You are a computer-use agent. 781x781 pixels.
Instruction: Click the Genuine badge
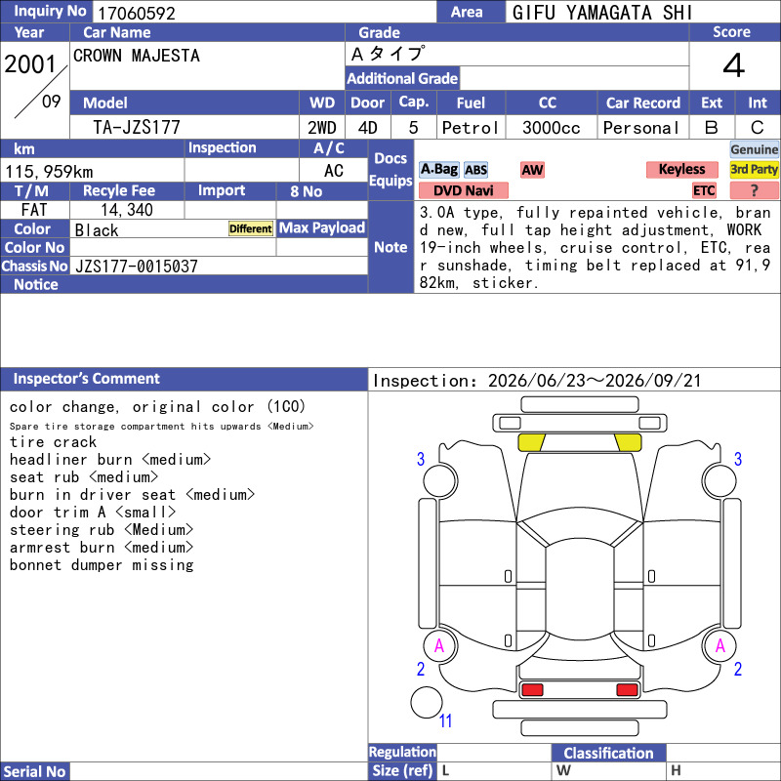754,149
